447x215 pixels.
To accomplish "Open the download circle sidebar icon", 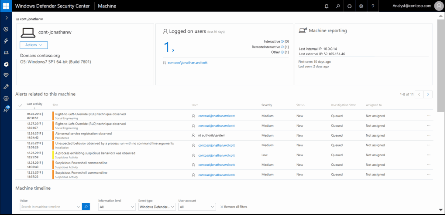I will click(x=6, y=98).
